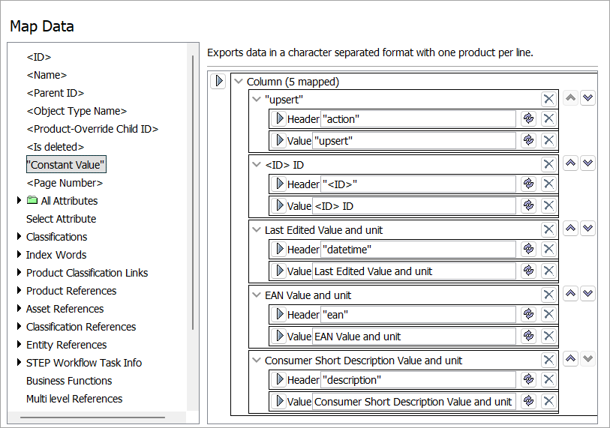Move Last Edited column down

click(x=587, y=229)
